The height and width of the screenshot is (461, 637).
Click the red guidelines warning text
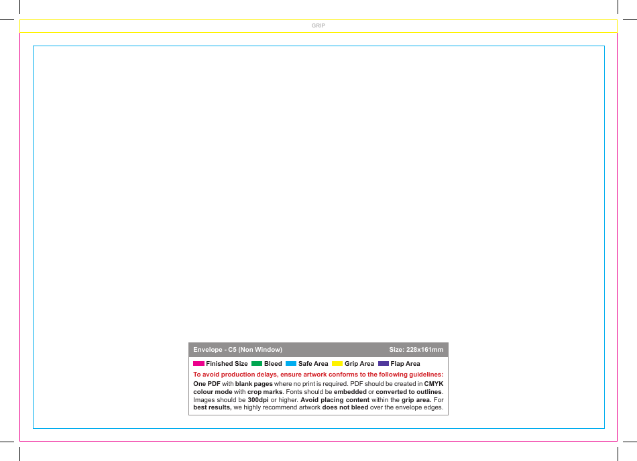point(318,375)
